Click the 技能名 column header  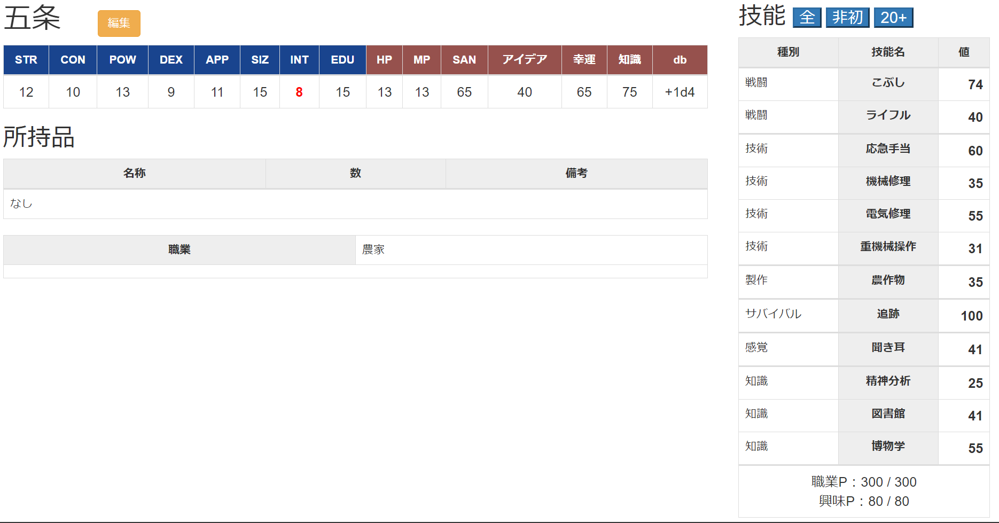click(888, 52)
